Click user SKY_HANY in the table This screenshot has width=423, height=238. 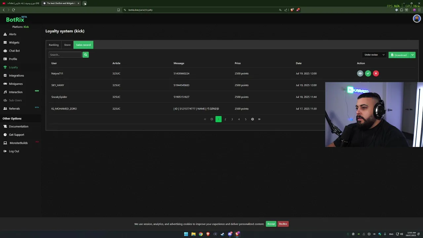click(x=58, y=85)
